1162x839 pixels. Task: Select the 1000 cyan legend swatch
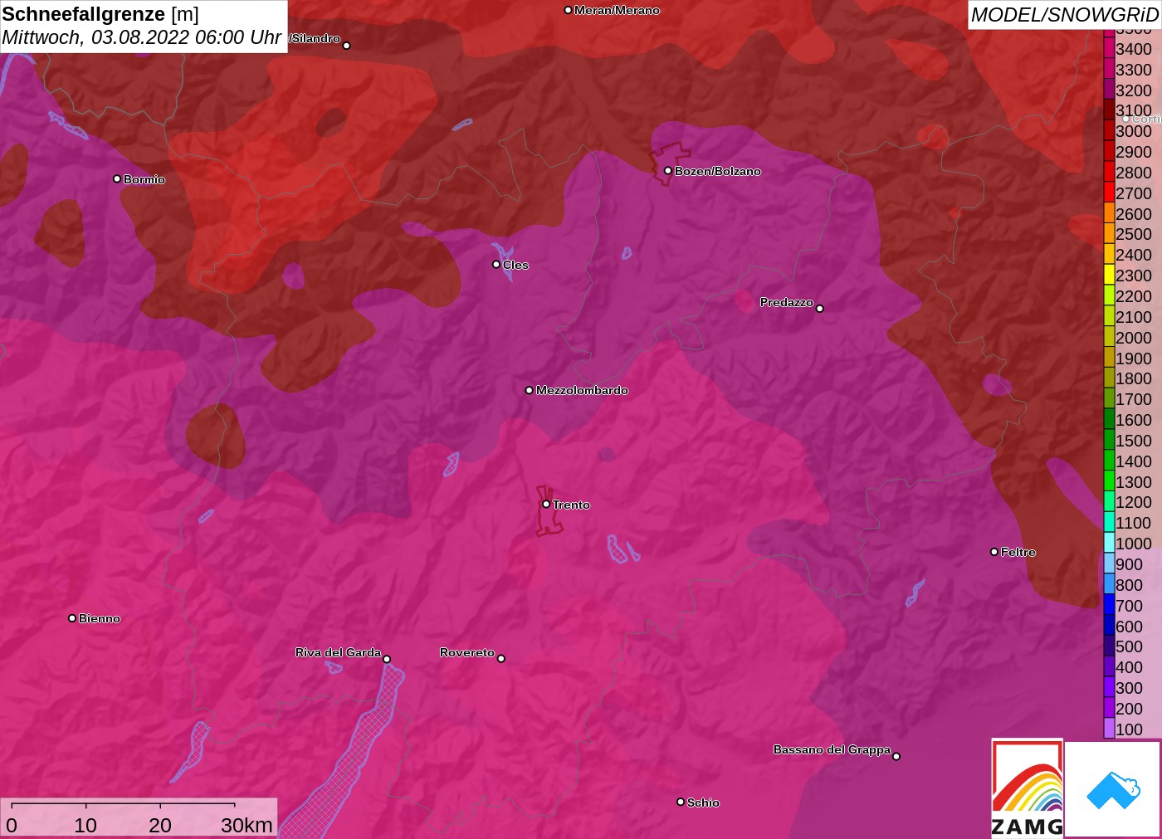(x=1109, y=543)
